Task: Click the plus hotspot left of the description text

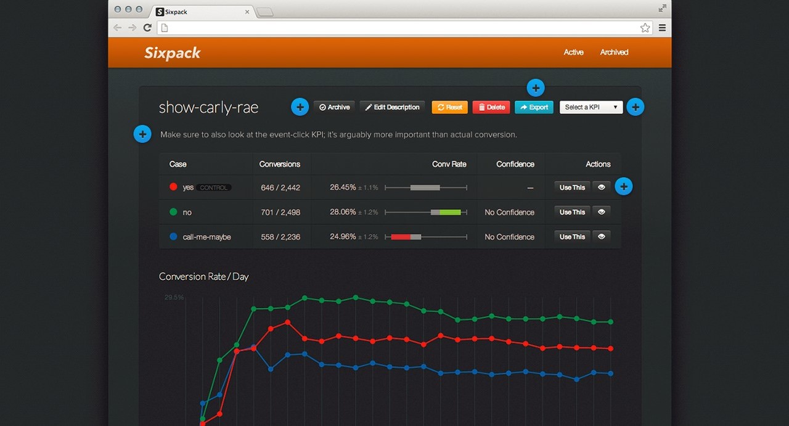Action: point(142,134)
